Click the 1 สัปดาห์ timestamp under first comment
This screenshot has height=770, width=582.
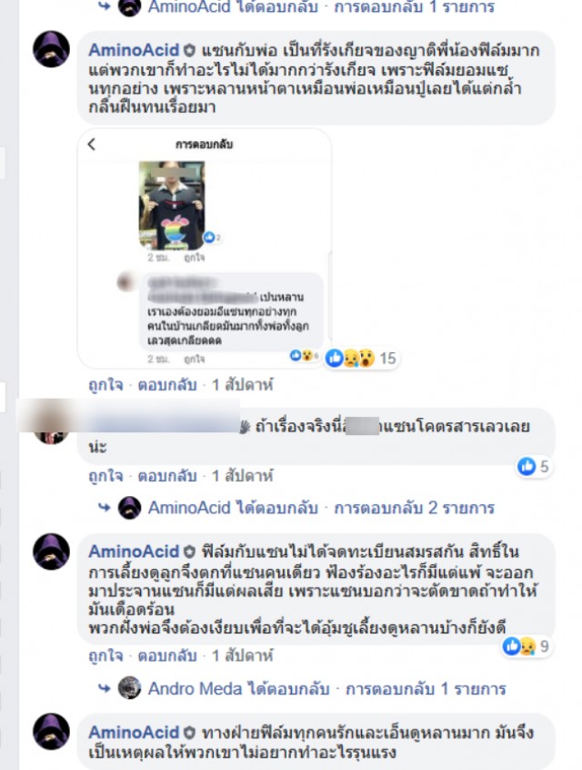(x=242, y=385)
